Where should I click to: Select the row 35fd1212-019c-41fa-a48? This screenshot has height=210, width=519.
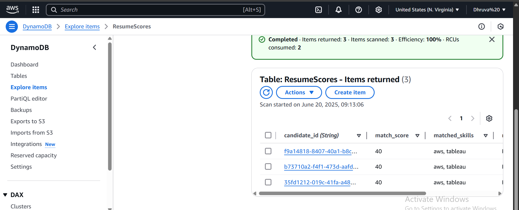click(268, 182)
